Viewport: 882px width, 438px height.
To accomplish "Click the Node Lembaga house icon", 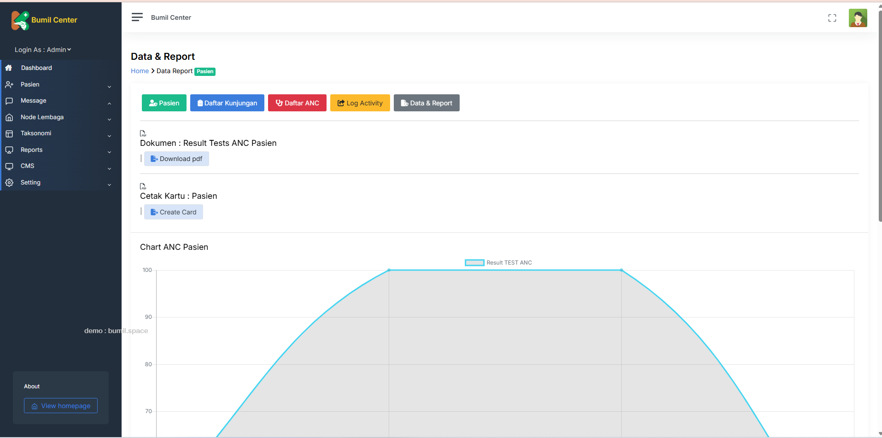I will pos(9,117).
